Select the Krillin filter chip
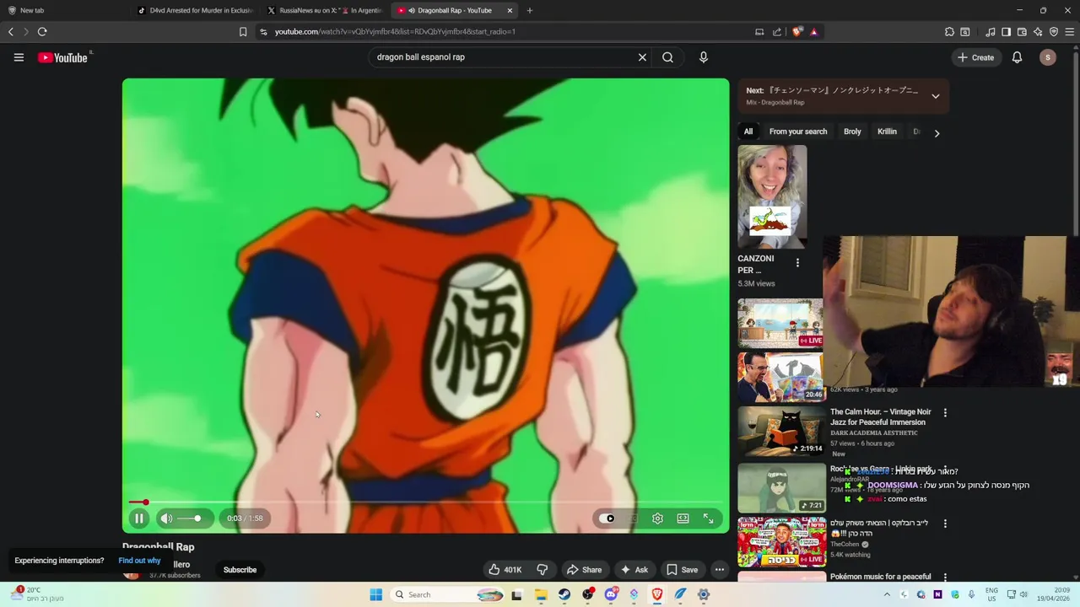Image resolution: width=1080 pixels, height=607 pixels. [x=887, y=132]
